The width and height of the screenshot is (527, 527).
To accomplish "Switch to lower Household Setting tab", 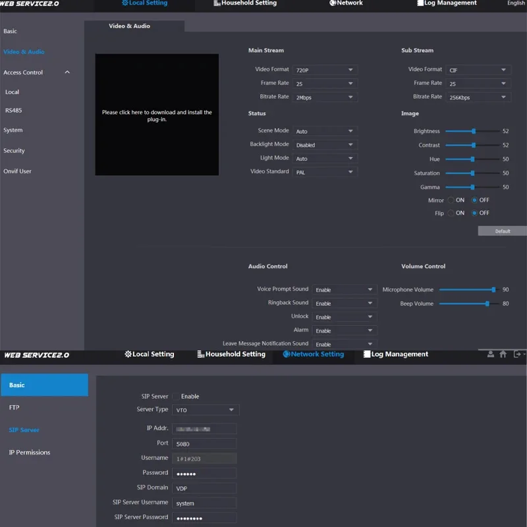I will coord(231,354).
